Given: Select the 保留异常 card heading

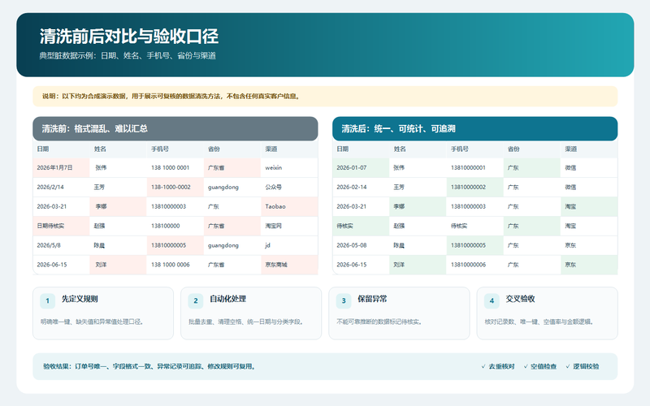Looking at the screenshot, I should [372, 299].
